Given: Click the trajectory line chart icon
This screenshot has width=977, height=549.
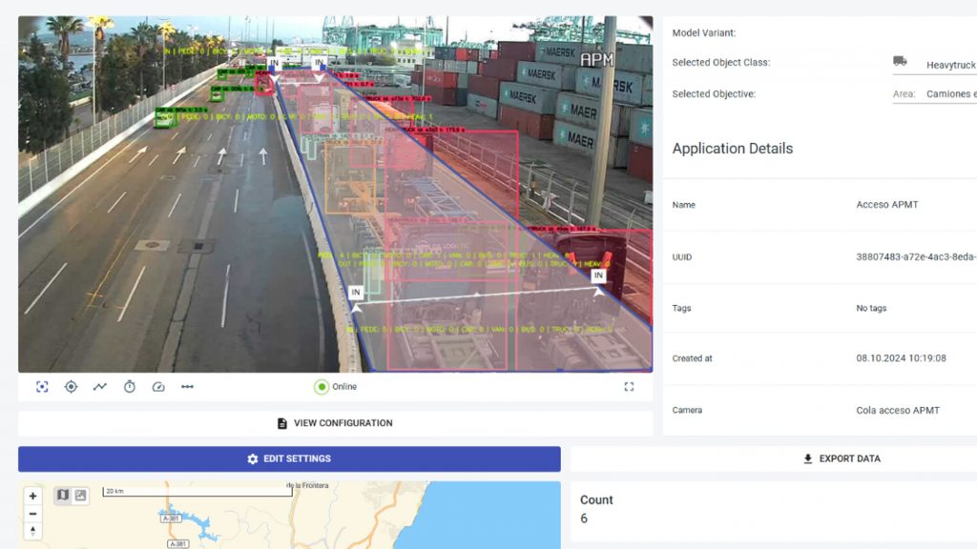Looking at the screenshot, I should [100, 387].
